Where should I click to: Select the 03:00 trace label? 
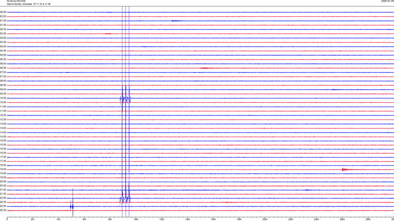coord(3,38)
